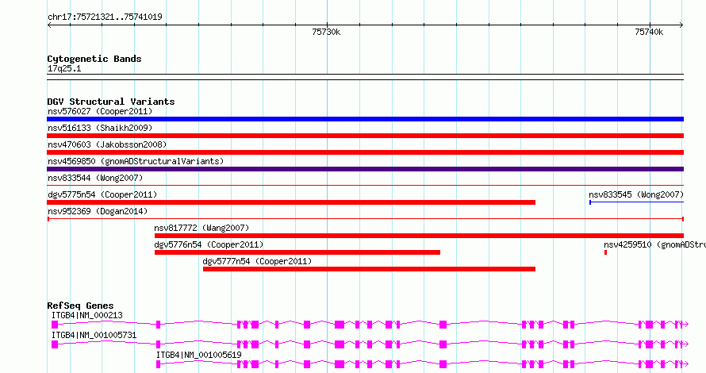Select the RefSeq Genes track title
The width and height of the screenshot is (706, 373).
click(81, 306)
